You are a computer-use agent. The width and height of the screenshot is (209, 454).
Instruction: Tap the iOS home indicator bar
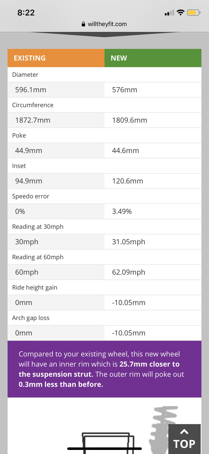click(104, 449)
